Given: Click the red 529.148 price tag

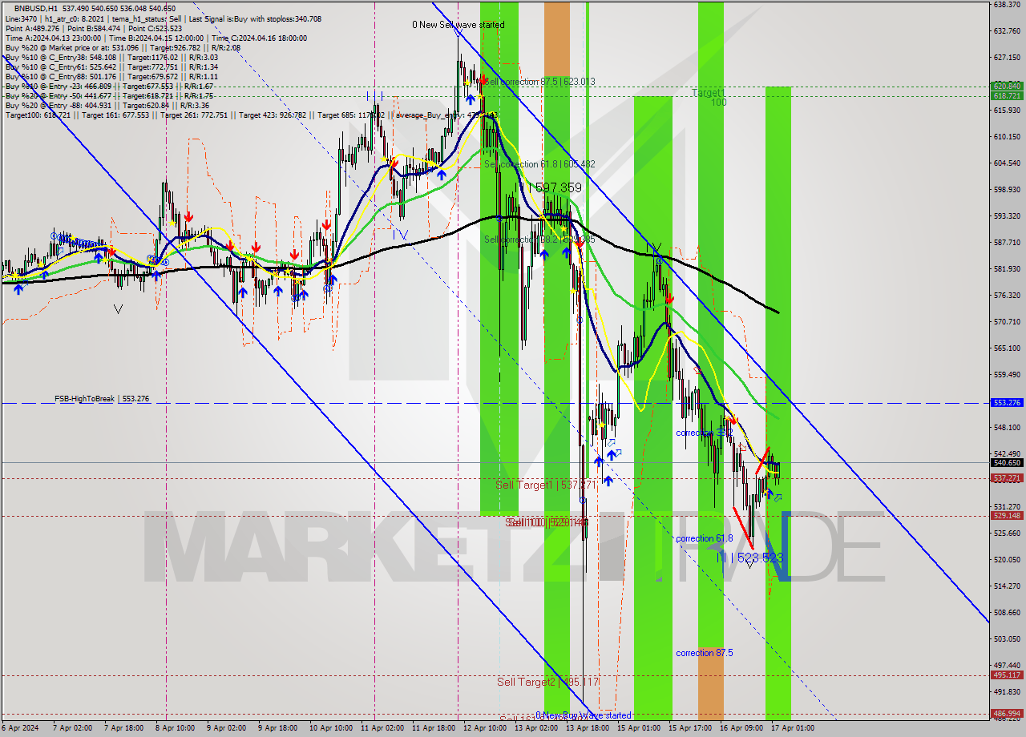Looking at the screenshot, I should point(1007,516).
